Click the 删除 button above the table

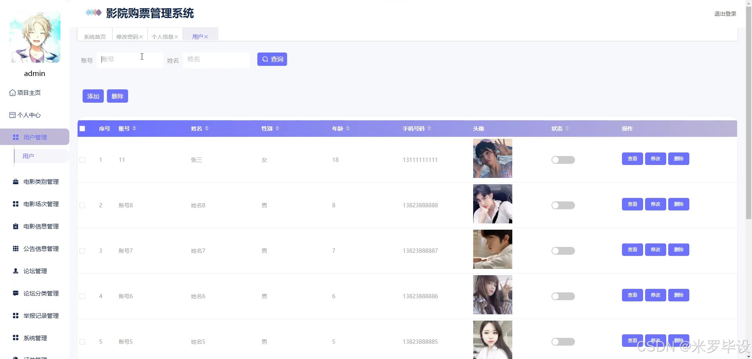(x=117, y=96)
